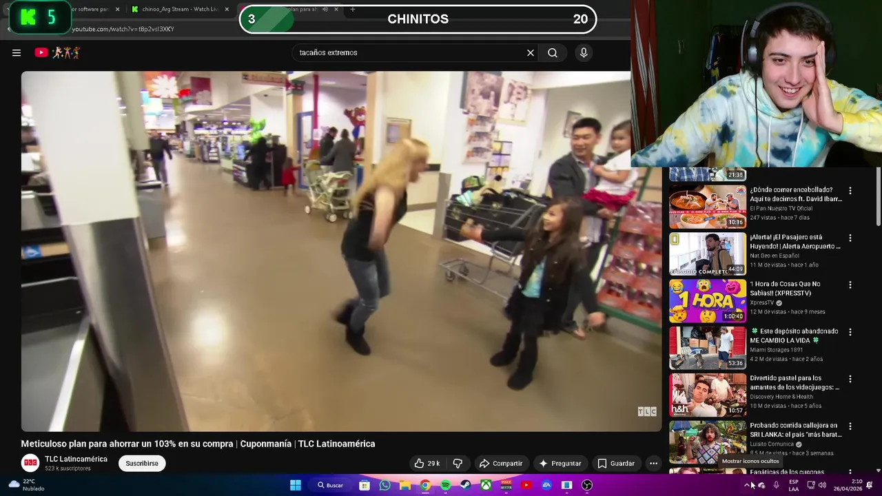Subscribe with the Suscribirse button
Viewport: 882px width, 496px height.
[142, 464]
